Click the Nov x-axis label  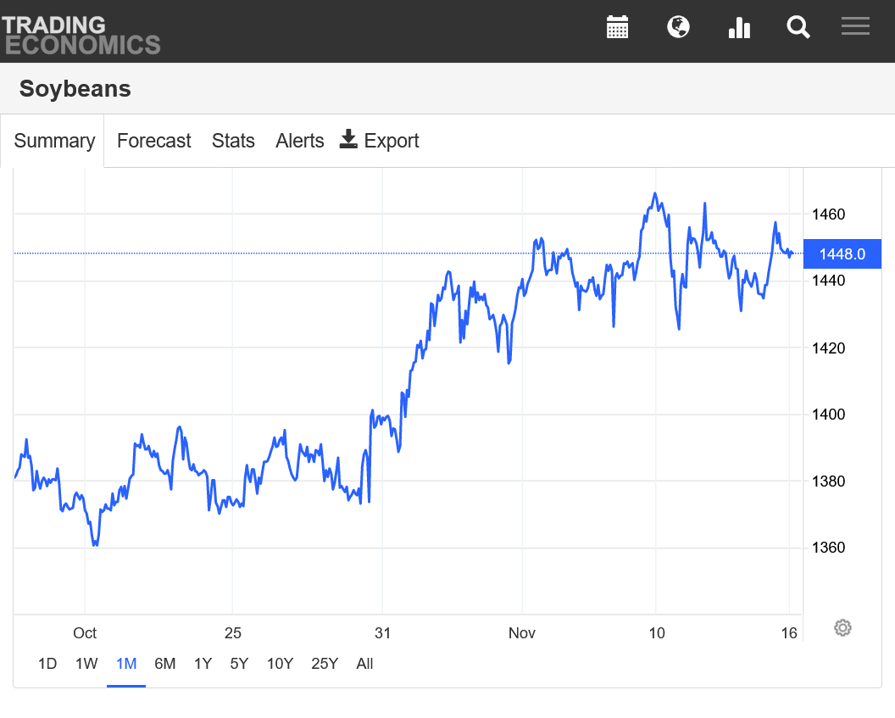point(522,633)
